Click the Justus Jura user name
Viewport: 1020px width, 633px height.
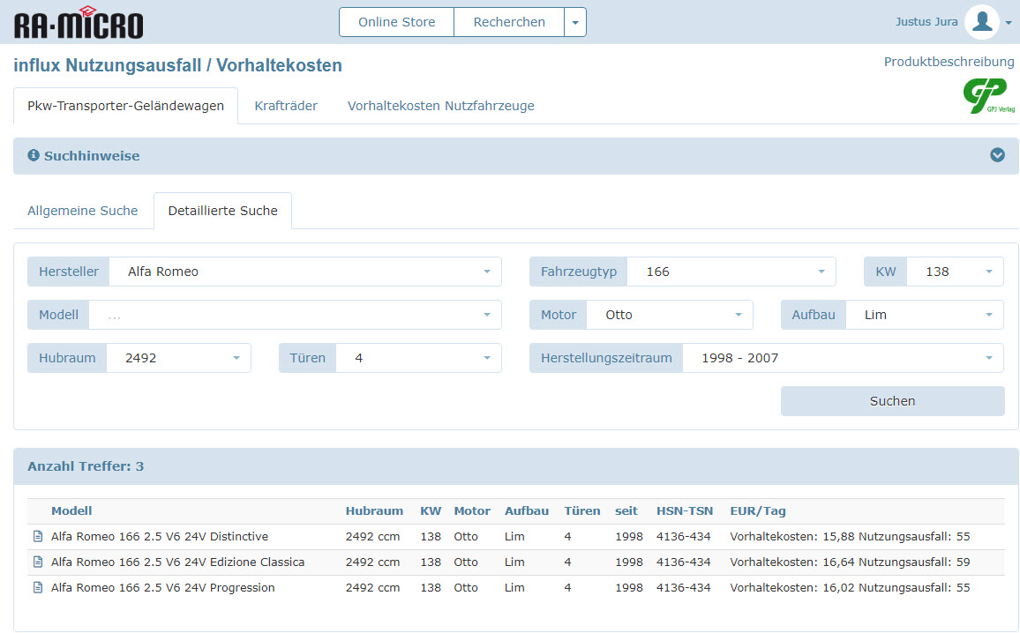926,21
